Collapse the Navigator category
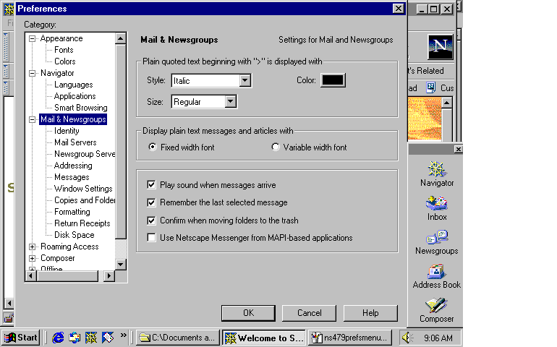The height and width of the screenshot is (347, 557). coord(32,73)
